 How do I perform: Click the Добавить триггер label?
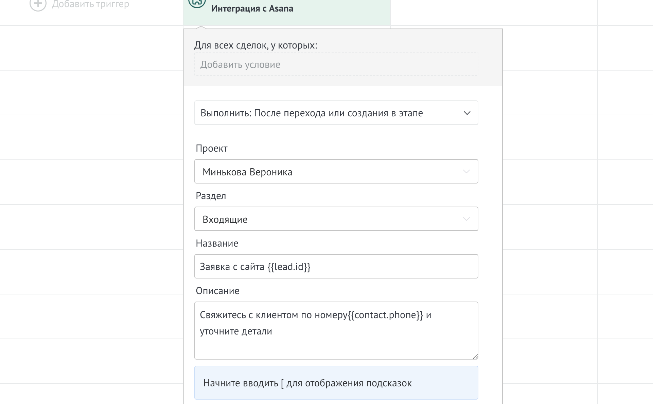tap(90, 4)
